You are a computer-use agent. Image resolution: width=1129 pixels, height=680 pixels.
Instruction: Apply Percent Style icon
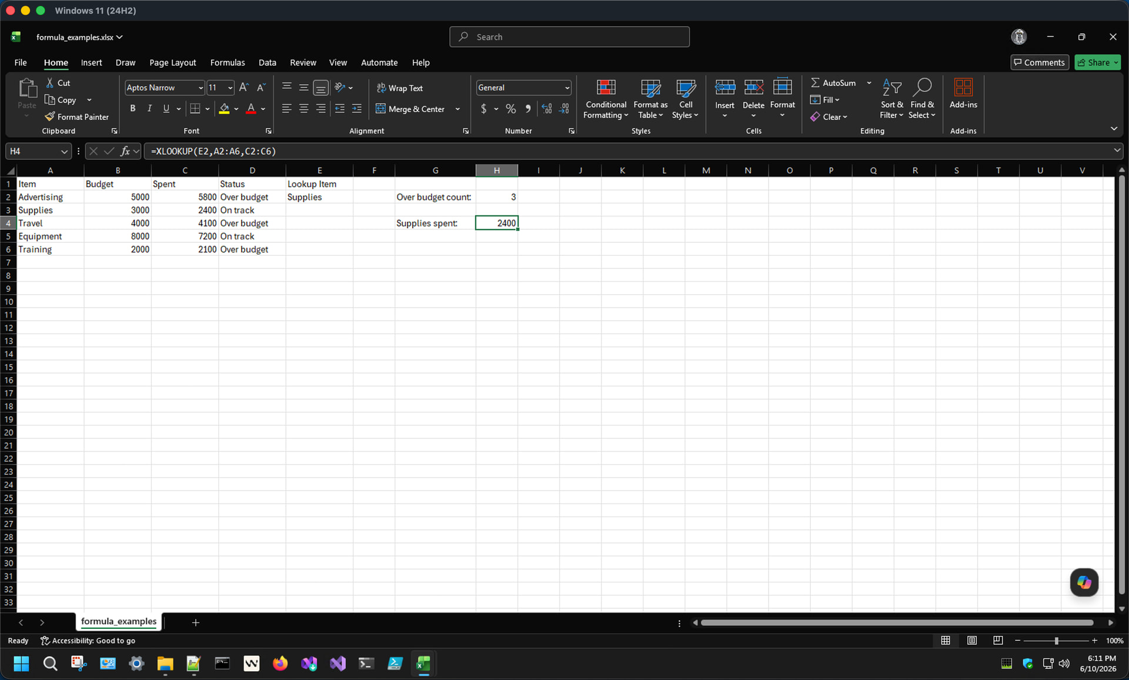[x=511, y=109]
